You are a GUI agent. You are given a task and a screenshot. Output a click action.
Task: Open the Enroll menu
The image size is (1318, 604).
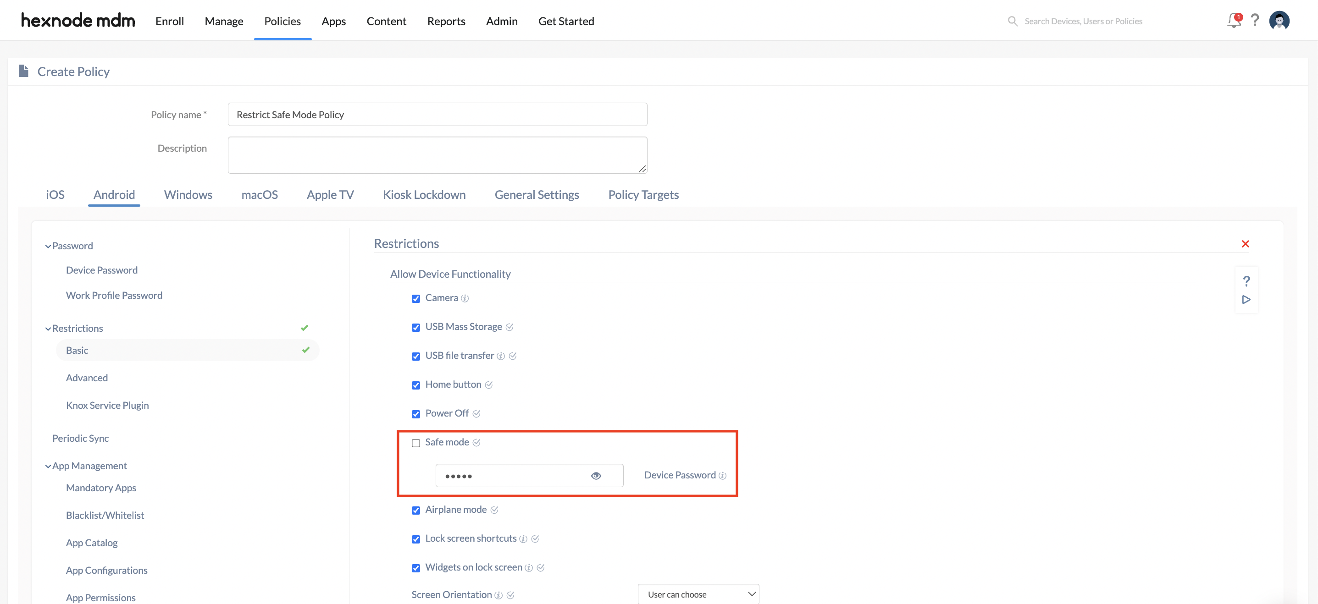click(169, 21)
